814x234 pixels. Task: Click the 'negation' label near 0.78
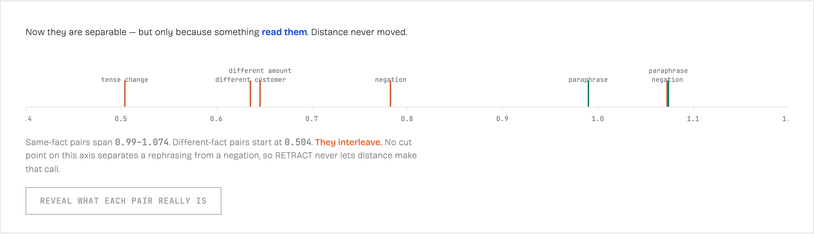click(390, 80)
